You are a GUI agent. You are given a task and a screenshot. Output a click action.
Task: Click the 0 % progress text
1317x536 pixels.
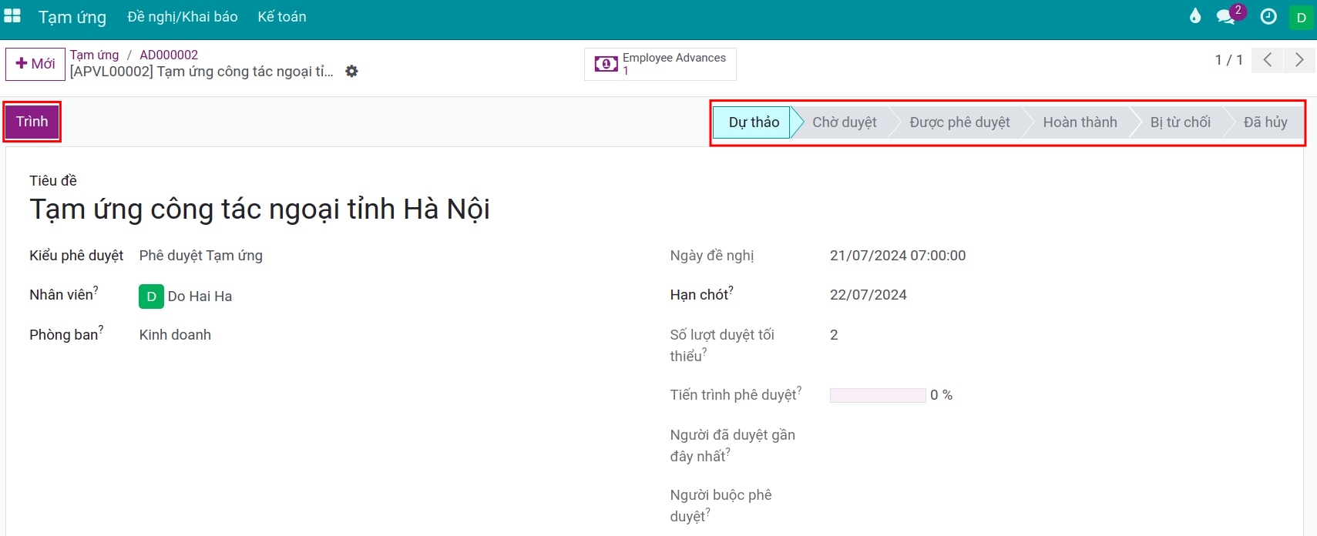coord(941,395)
